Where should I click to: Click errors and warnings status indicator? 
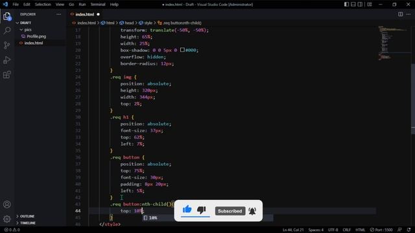(12, 230)
